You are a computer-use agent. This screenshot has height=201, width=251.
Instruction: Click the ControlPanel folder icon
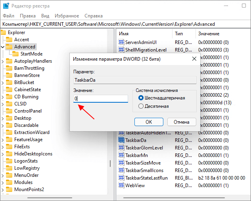pyautogui.click(x=9, y=111)
